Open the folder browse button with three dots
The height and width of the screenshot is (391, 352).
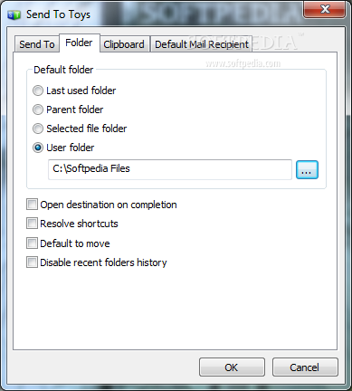307,170
